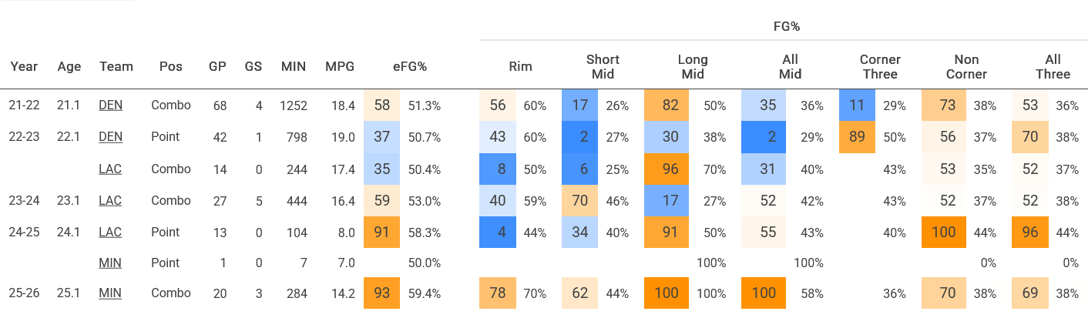Click the orange 89 Corner Three percentile cell
Screen dimensions: 1088x318
857,137
